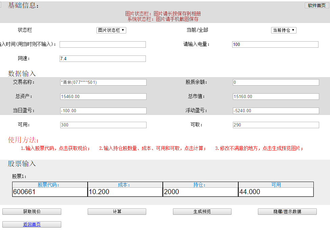Run the 计算 button
Image resolution: width=330 pixels, height=230 pixels.
coord(117,211)
